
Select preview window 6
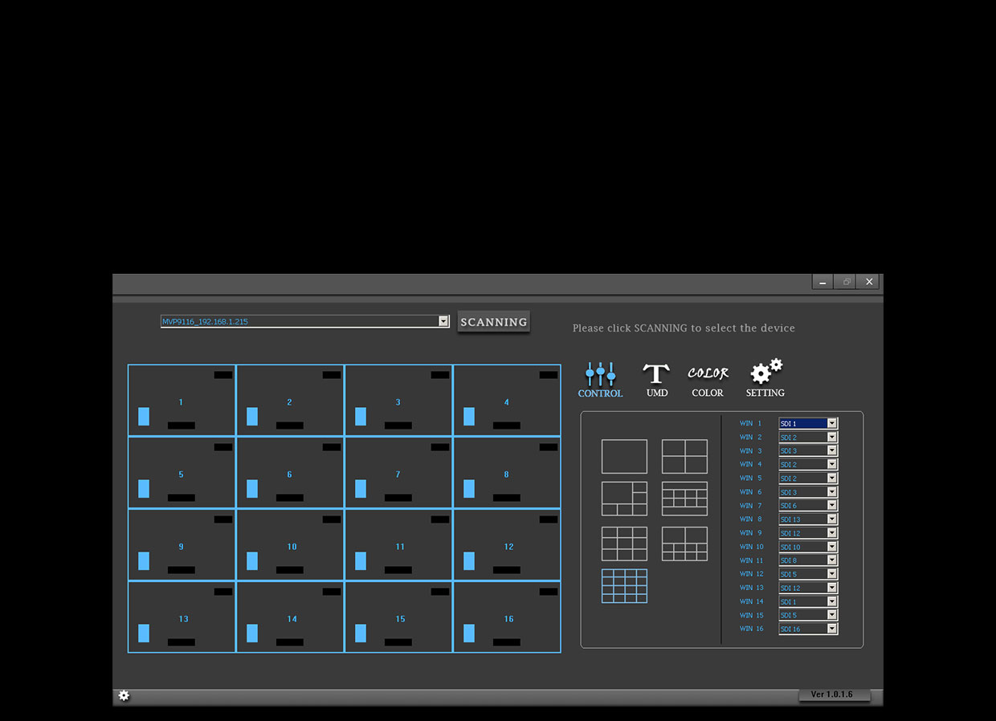pyautogui.click(x=290, y=473)
